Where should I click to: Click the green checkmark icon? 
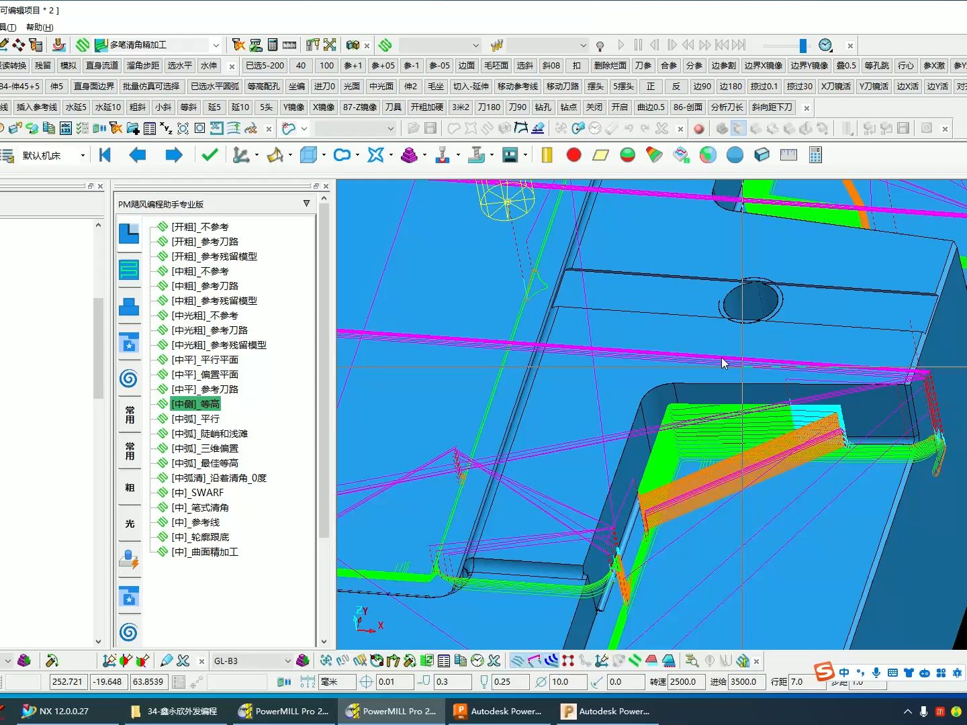(210, 155)
